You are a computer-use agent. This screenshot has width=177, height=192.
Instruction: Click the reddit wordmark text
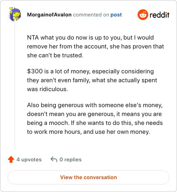coord(159,15)
